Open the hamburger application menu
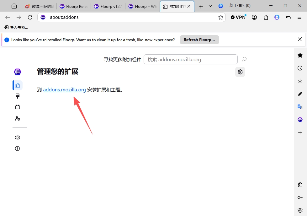Image resolution: width=307 pixels, height=216 pixels. click(299, 17)
